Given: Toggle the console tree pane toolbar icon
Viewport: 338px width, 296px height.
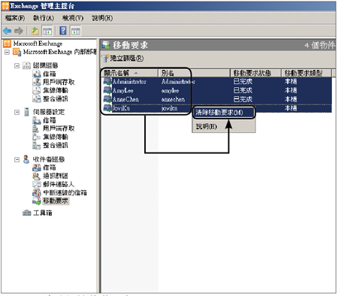Looking at the screenshot, I should point(47,32).
